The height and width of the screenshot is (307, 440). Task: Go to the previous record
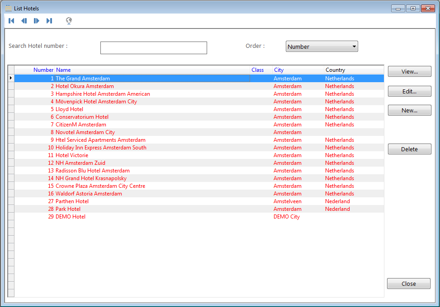click(24, 21)
